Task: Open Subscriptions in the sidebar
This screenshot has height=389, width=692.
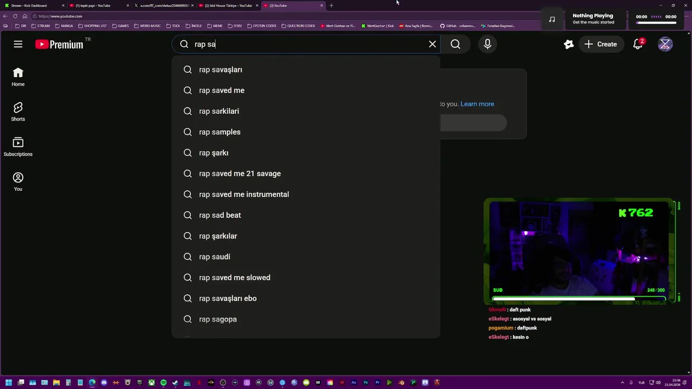Action: point(18,147)
